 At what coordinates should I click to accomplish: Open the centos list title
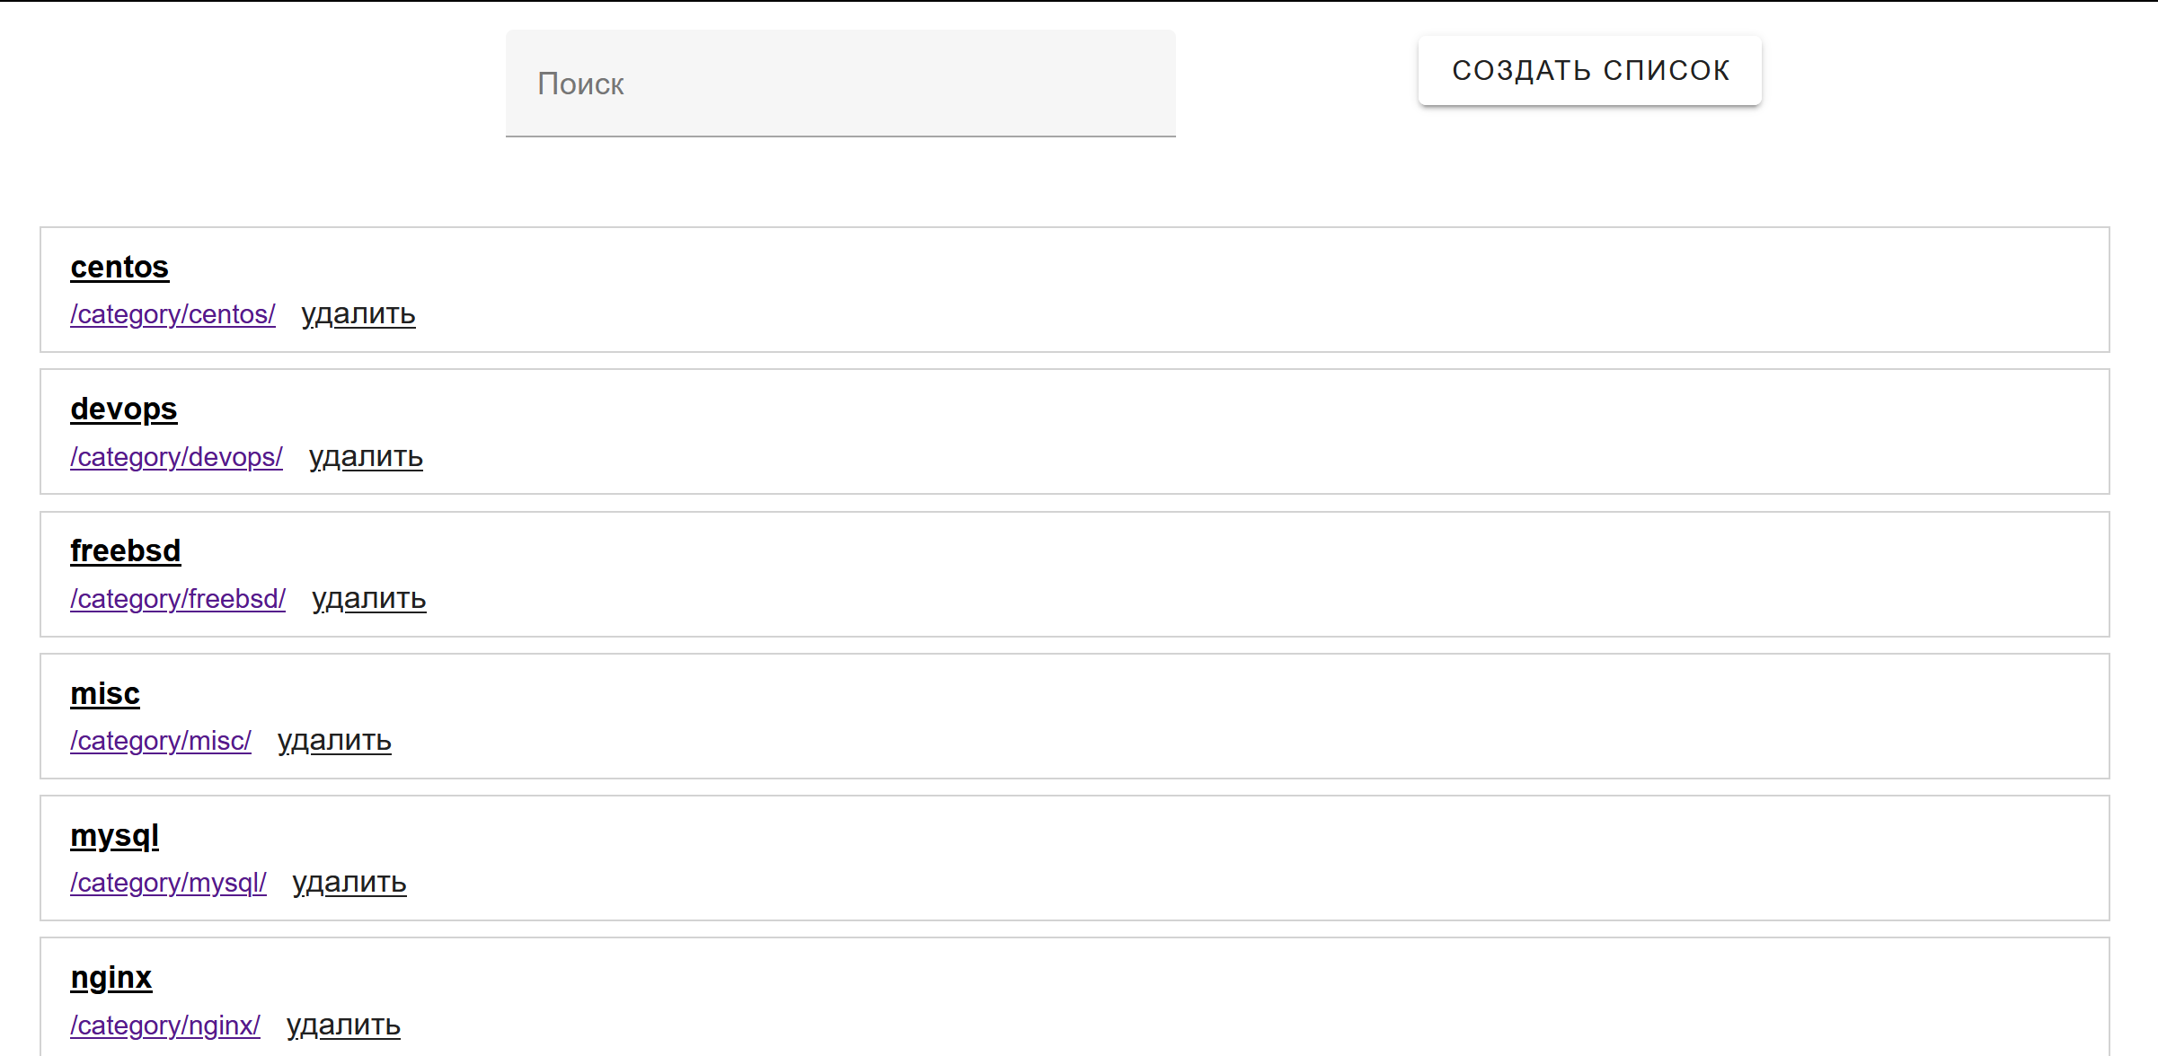pos(119,268)
